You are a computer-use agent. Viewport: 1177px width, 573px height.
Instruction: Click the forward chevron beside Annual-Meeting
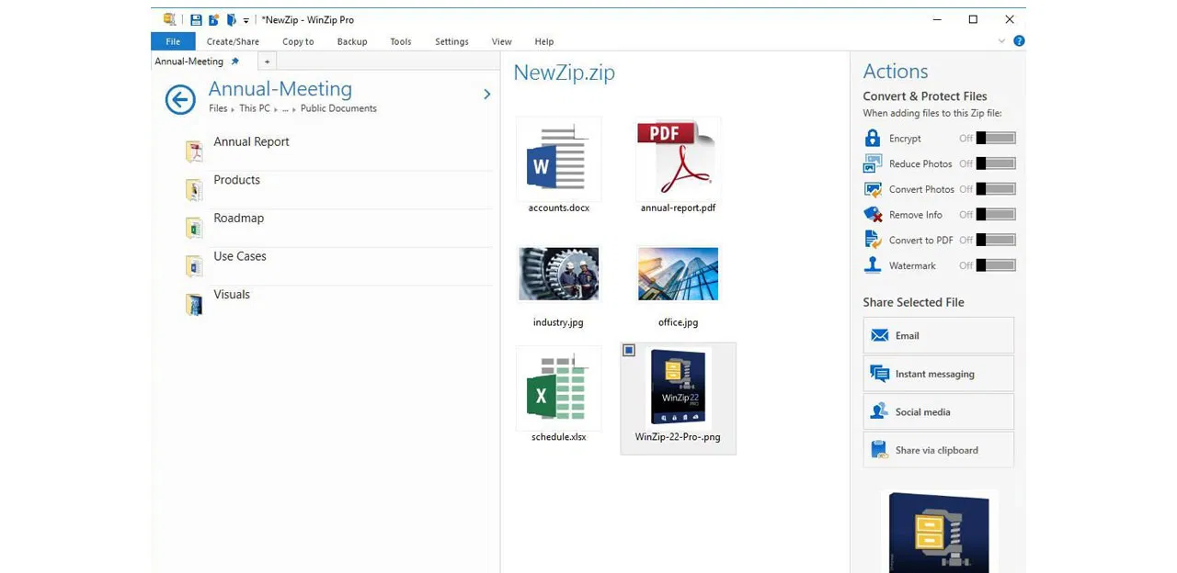(x=486, y=94)
